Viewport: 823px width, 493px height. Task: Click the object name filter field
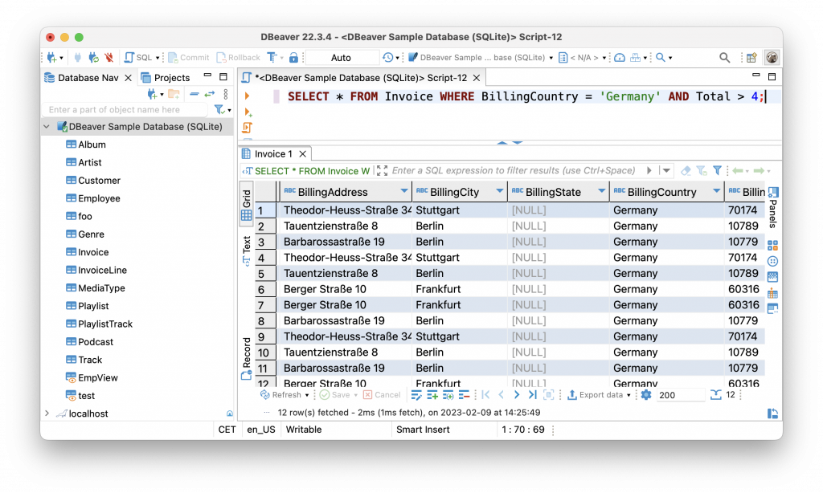click(125, 110)
